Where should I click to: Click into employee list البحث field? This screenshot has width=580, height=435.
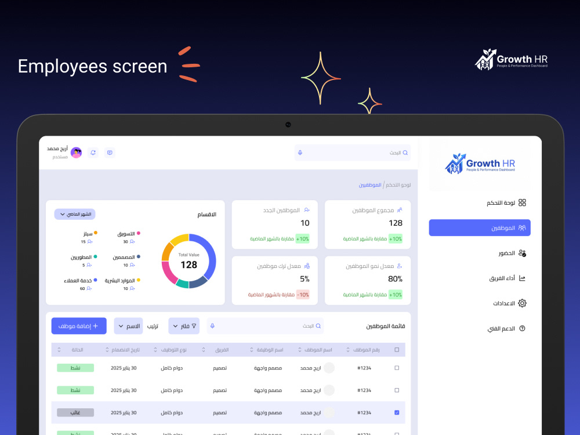[x=265, y=326]
